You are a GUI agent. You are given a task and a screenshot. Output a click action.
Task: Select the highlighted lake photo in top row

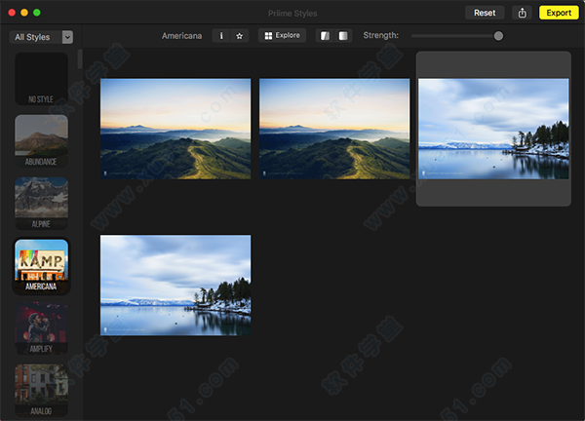click(493, 129)
